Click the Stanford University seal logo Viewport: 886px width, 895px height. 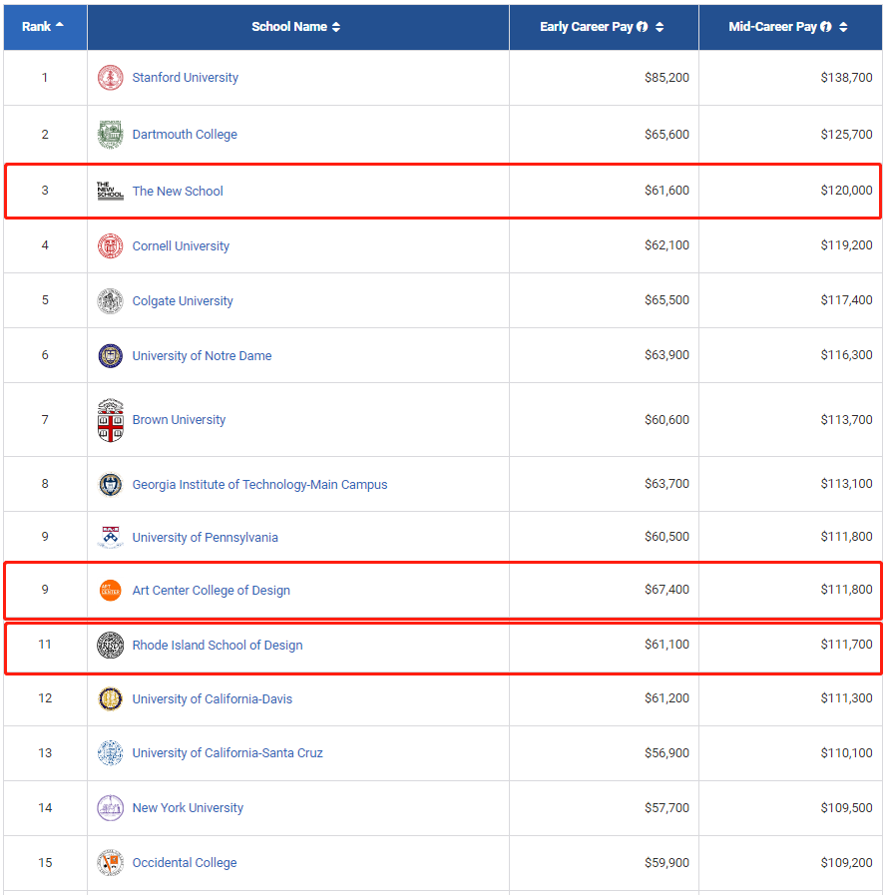point(110,78)
